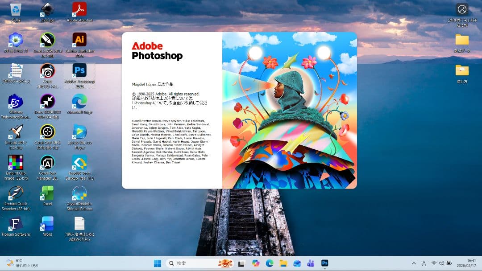Open File Explorer from the taskbar
This screenshot has height=271, width=482.
coord(283,263)
